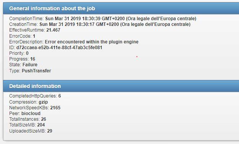Click the UploadedSizeMB value 29

coord(50,131)
